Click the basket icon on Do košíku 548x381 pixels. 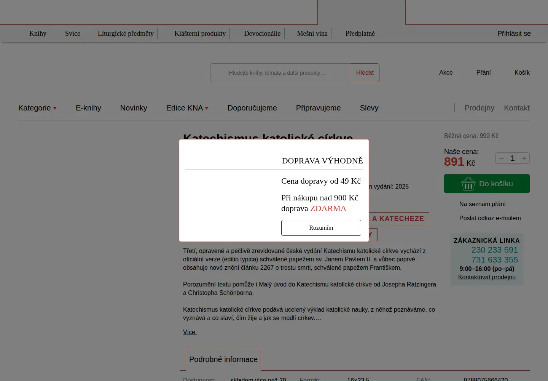tap(468, 184)
